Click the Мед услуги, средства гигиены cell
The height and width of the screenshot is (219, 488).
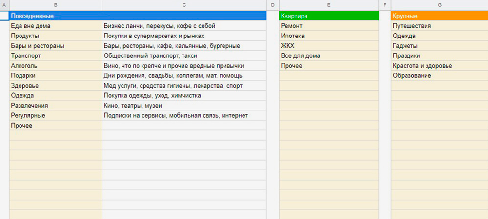[x=184, y=86]
